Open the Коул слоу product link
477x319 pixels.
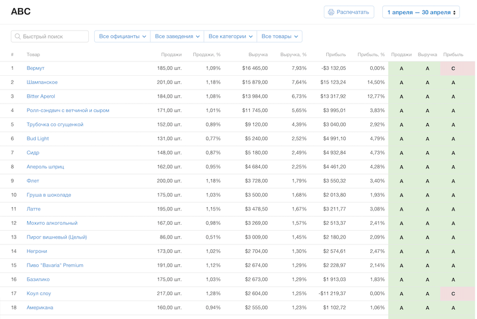tap(39, 293)
